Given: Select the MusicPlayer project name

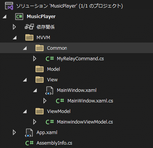Looking at the screenshot, I should coord(41,17).
